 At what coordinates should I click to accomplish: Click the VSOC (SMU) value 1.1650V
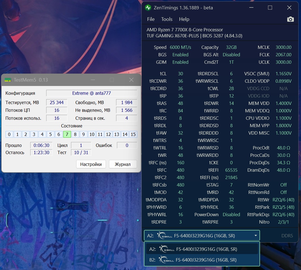[283, 74]
